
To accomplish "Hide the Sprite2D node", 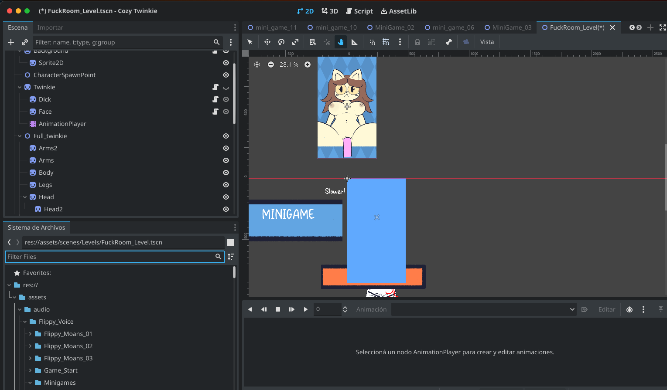I will click(x=226, y=63).
